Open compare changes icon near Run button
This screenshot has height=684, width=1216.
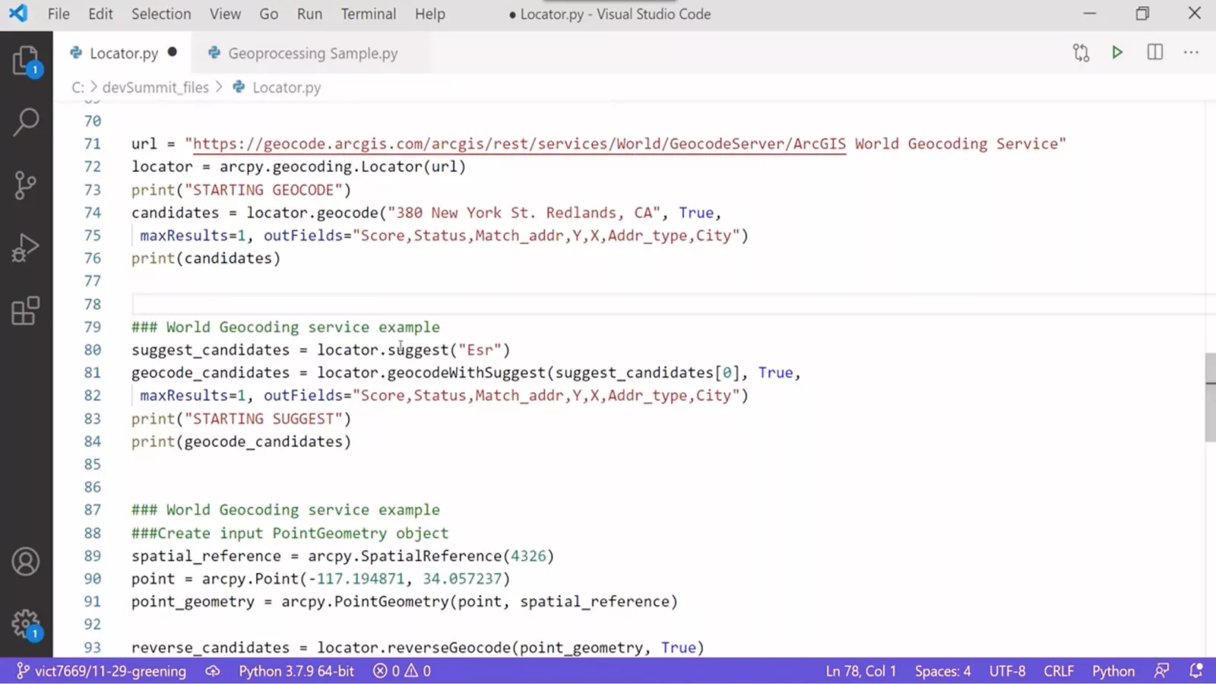[x=1080, y=52]
